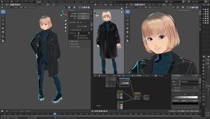210x119 pixels.
Task: Click current frame field showing 42
Action: coord(173,111)
